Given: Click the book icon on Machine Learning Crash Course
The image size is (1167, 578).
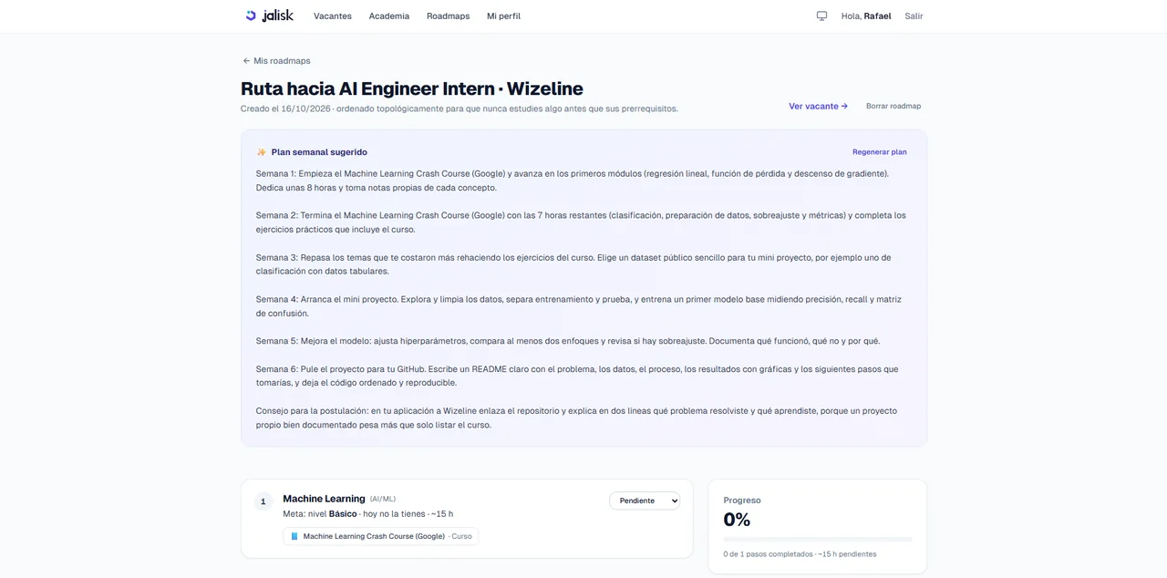Looking at the screenshot, I should tap(294, 536).
